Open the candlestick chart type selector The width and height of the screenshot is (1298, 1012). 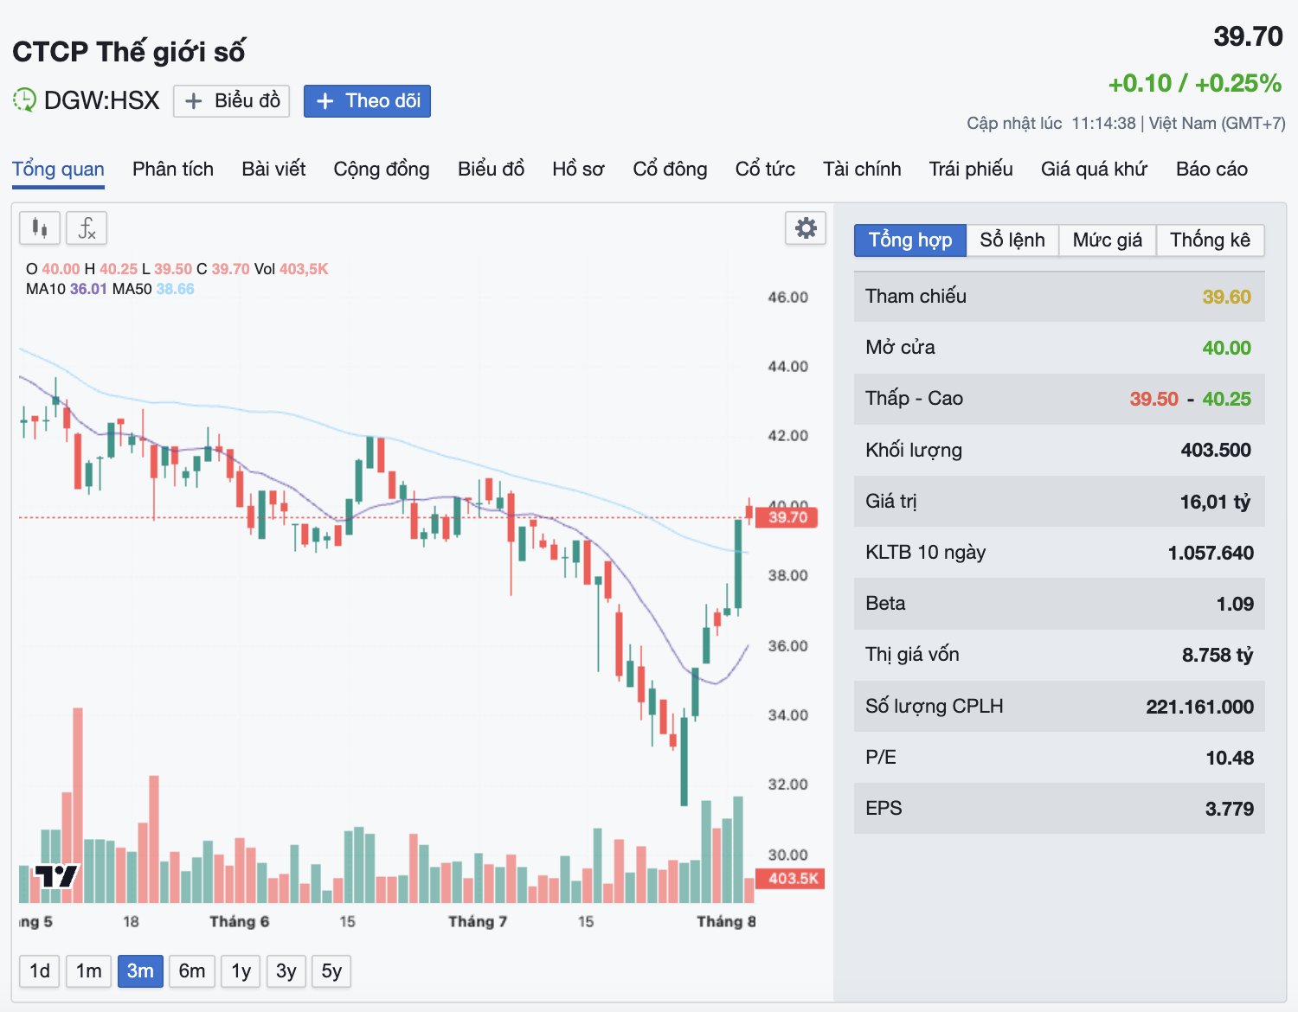[x=40, y=228]
